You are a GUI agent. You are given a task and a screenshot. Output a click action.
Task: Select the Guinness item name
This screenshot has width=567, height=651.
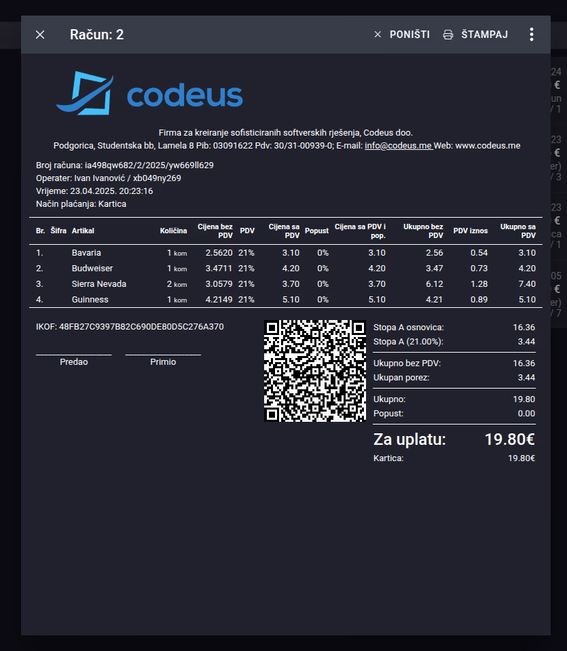pyautogui.click(x=90, y=300)
